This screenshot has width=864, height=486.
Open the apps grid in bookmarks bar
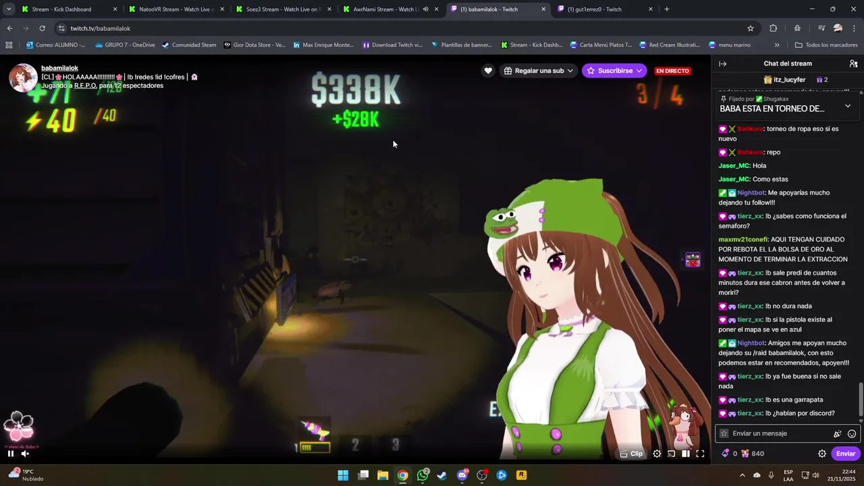(x=9, y=45)
